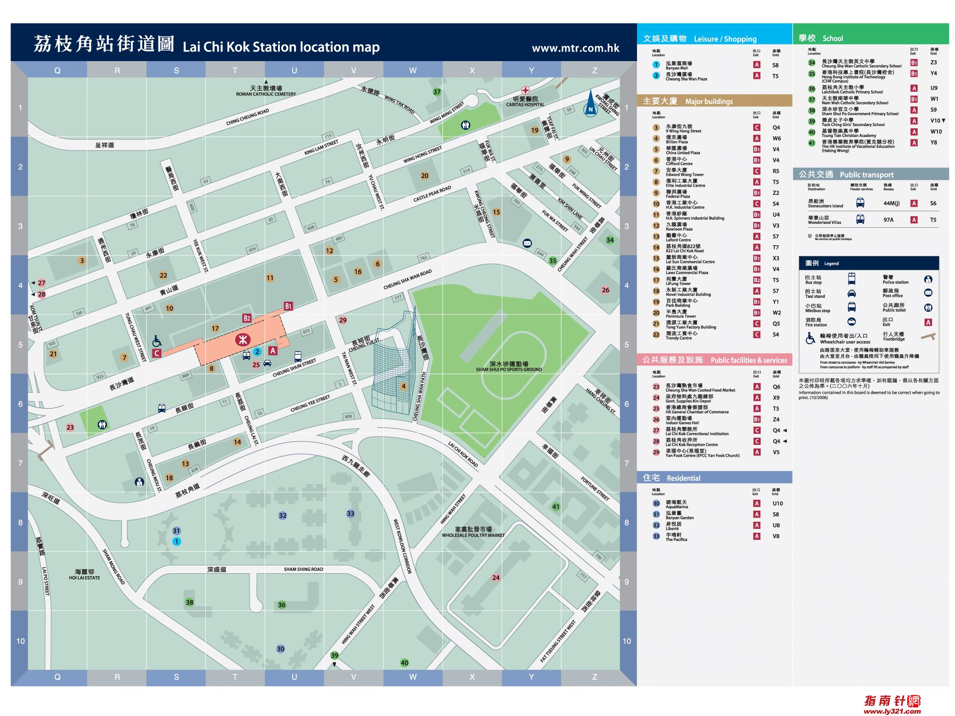
Task: Click Sham Shui Po Sports Ground label
Action: click(509, 367)
